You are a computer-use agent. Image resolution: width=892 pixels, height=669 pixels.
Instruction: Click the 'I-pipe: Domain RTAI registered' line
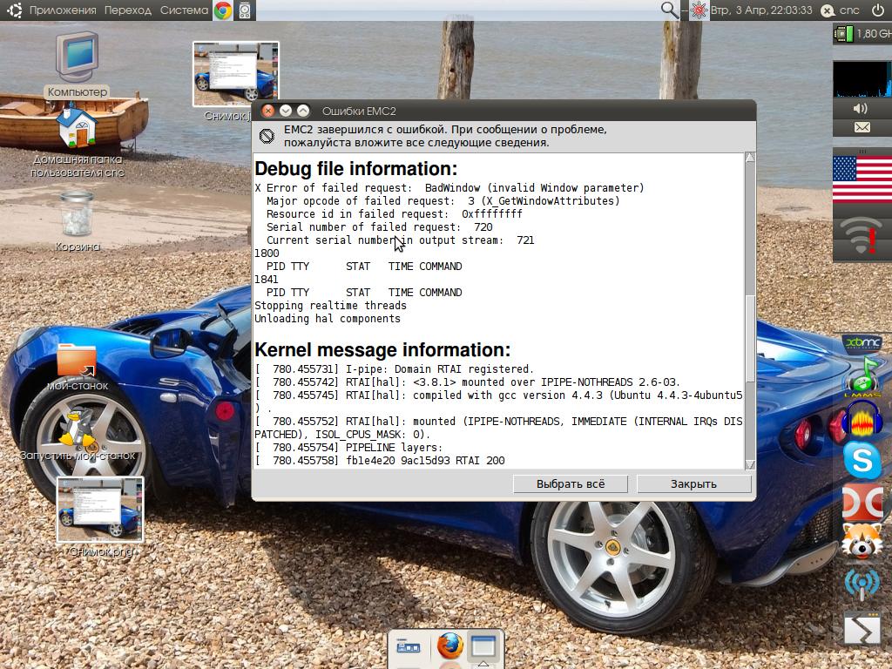click(x=395, y=369)
